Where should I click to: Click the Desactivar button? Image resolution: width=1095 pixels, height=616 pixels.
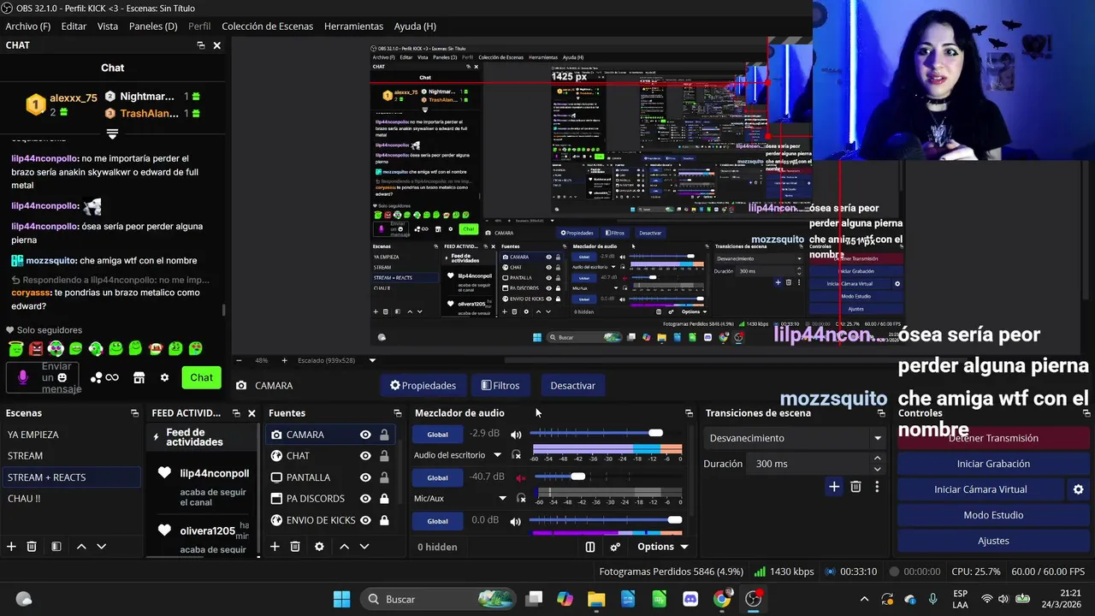coord(573,386)
